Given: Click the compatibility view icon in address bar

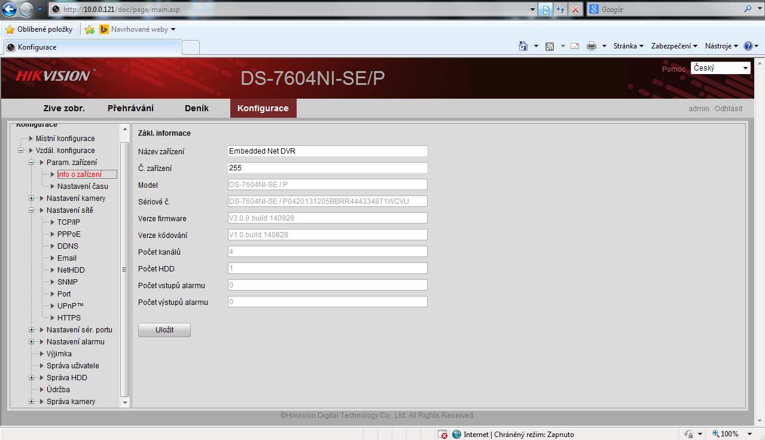Looking at the screenshot, I should tap(546, 10).
